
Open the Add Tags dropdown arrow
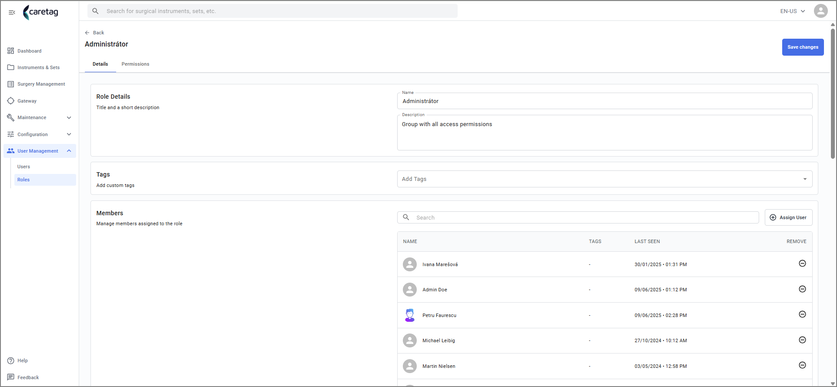805,179
